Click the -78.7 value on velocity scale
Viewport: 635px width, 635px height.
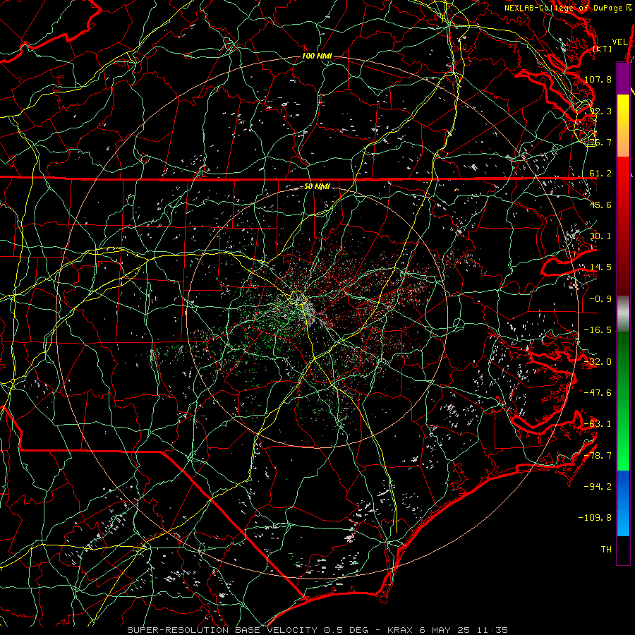tap(598, 456)
